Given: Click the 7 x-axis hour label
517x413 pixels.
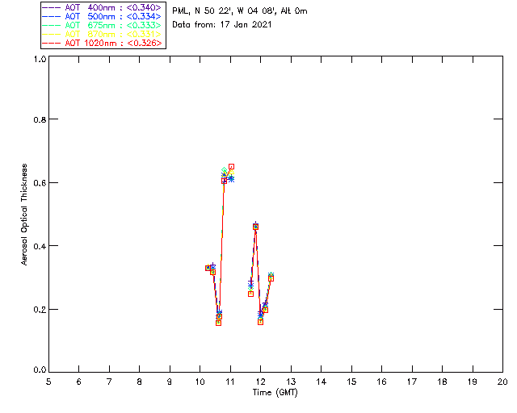Looking at the screenshot, I should coord(109,382).
